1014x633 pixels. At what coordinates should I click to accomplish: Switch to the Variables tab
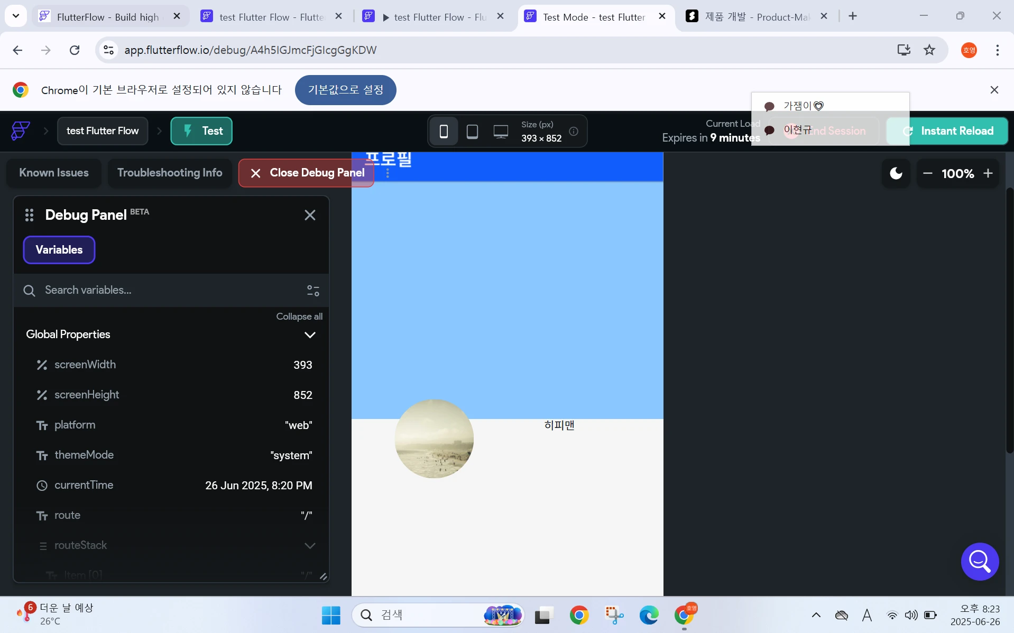pyautogui.click(x=59, y=250)
